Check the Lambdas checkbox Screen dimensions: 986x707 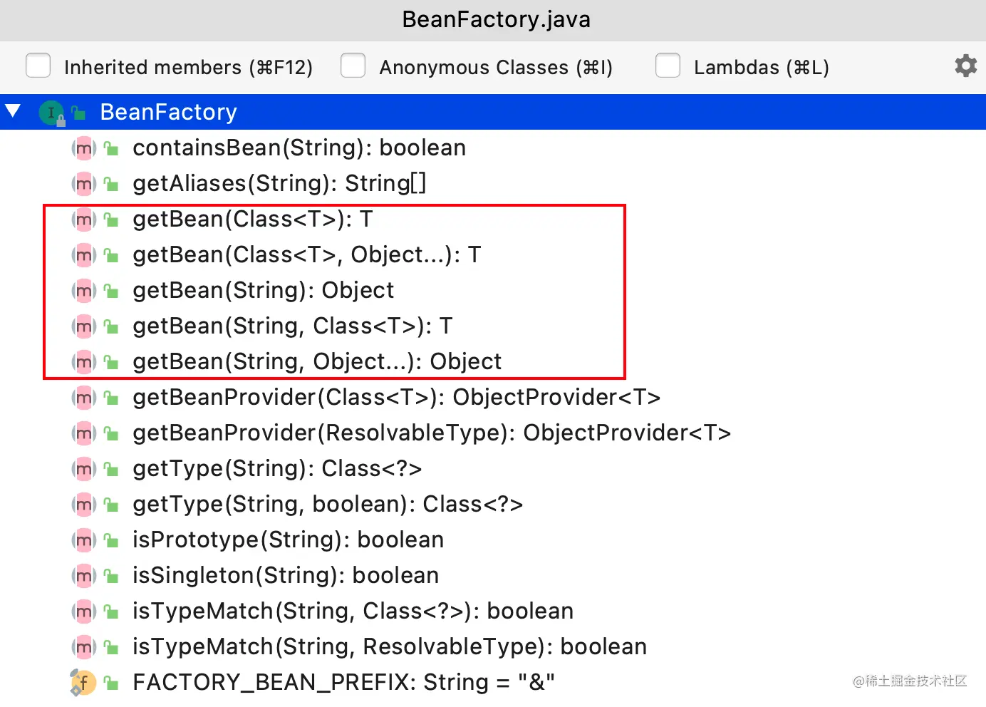click(x=668, y=66)
